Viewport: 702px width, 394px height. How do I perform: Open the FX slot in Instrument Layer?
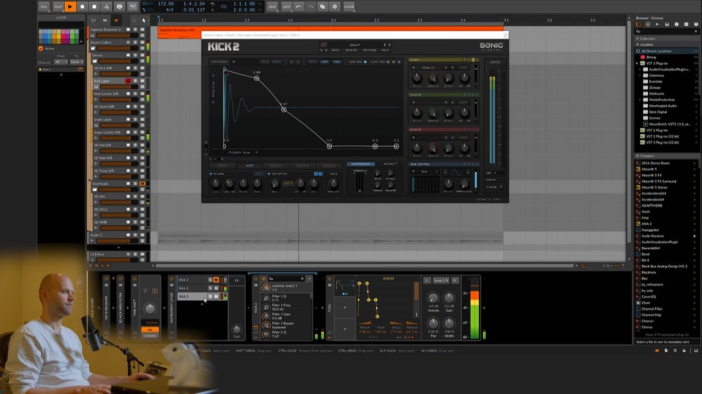tap(237, 281)
